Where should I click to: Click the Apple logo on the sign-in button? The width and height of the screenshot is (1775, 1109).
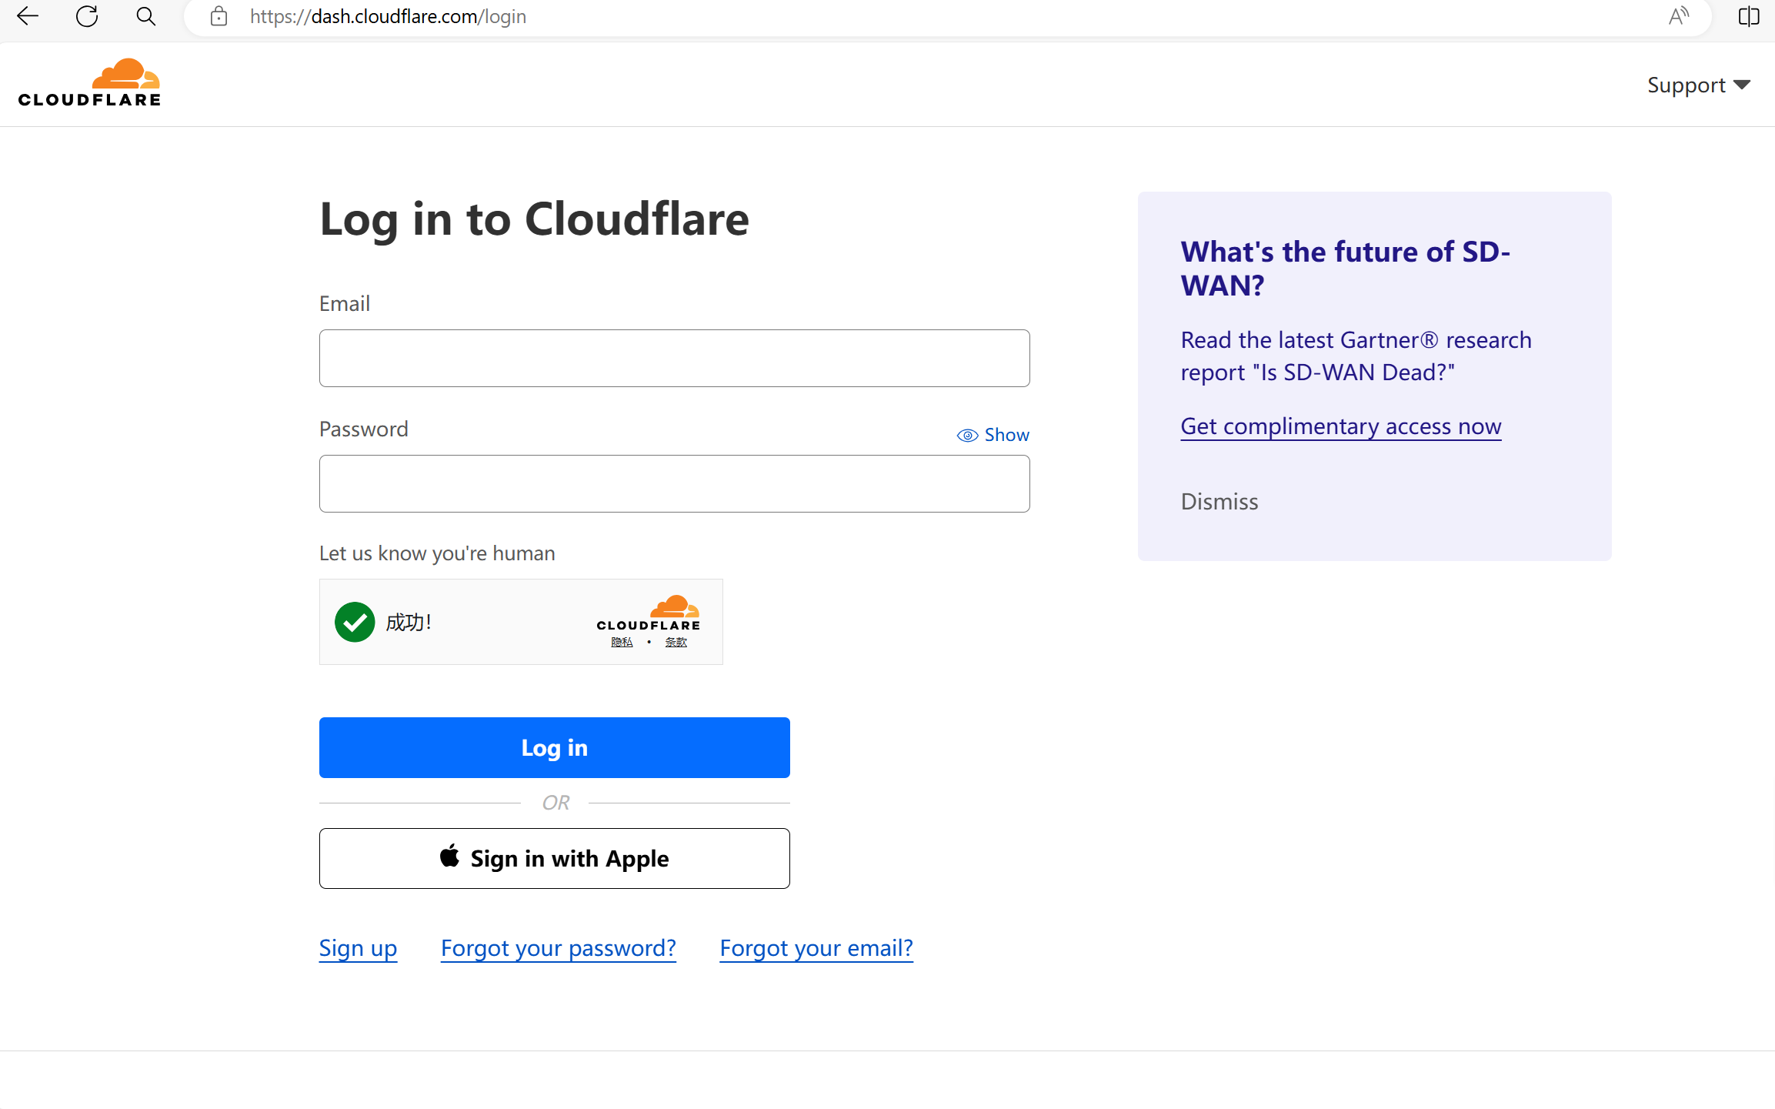(x=450, y=857)
